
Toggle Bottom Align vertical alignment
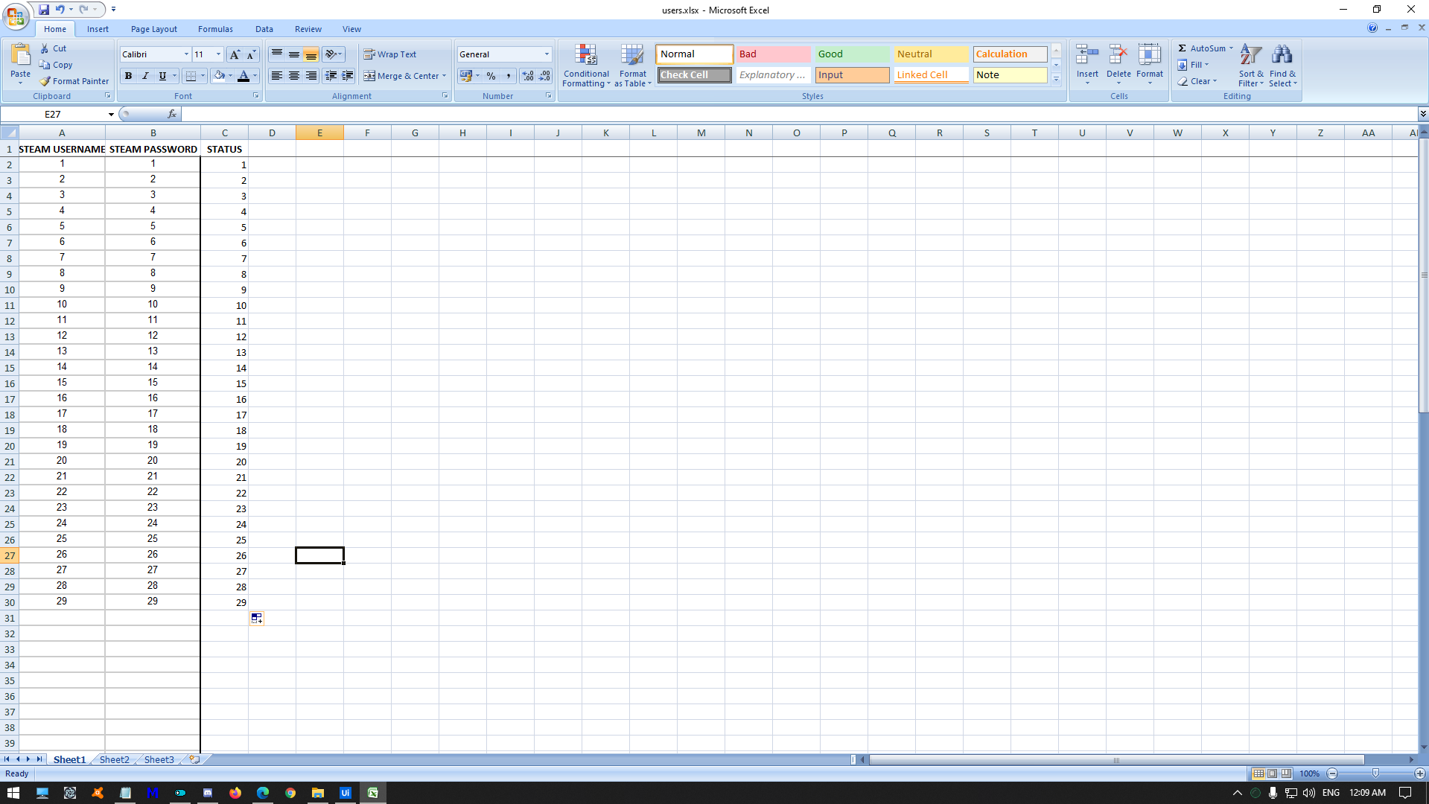coord(311,54)
